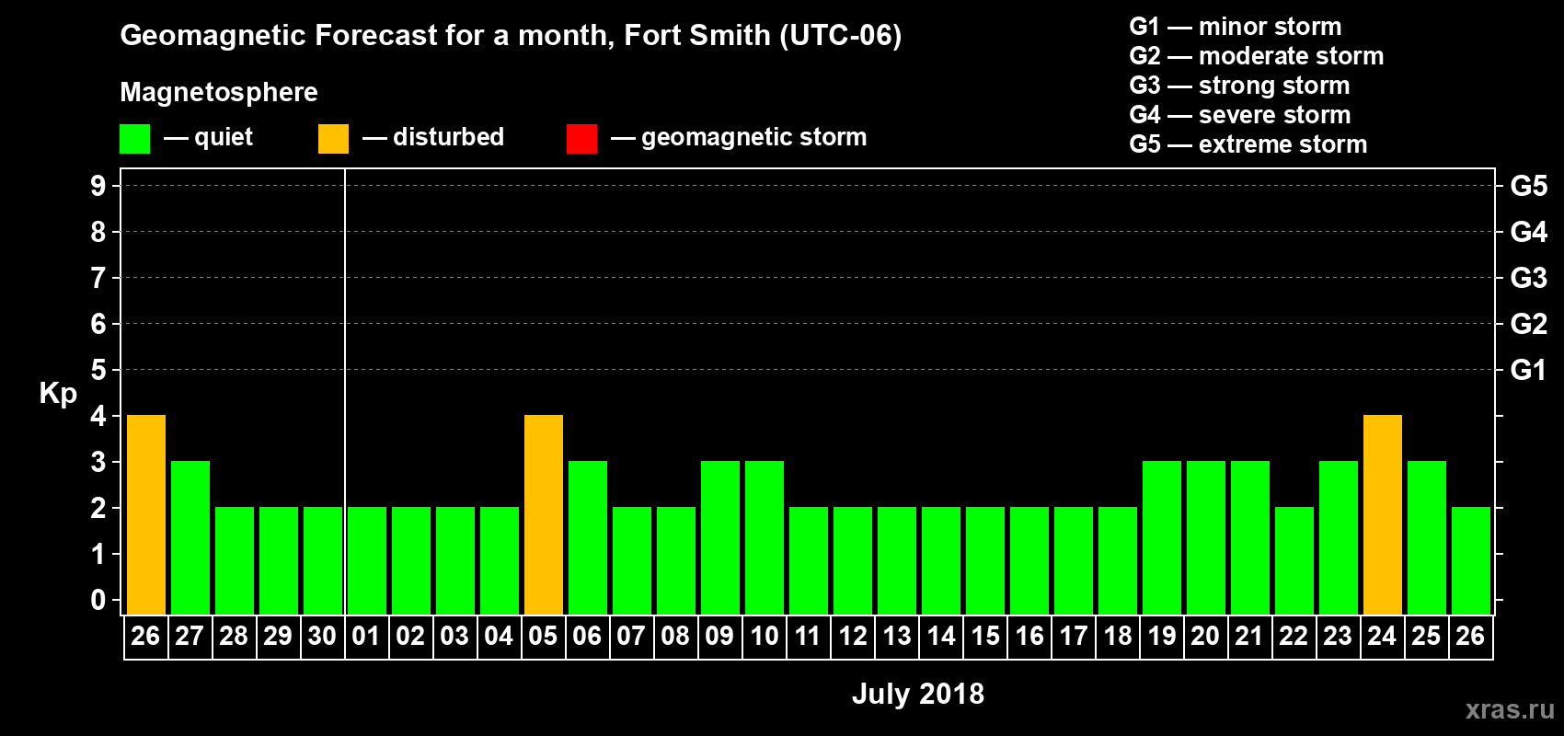Screen dimensions: 1564x736
Task: Click the green bar above date 01
Action: click(x=367, y=560)
